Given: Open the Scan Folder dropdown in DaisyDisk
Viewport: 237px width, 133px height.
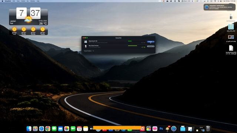Looking at the screenshot, I should [89, 51].
